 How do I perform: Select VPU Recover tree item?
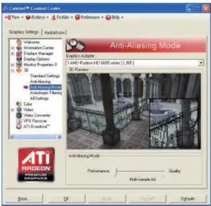click(35, 121)
